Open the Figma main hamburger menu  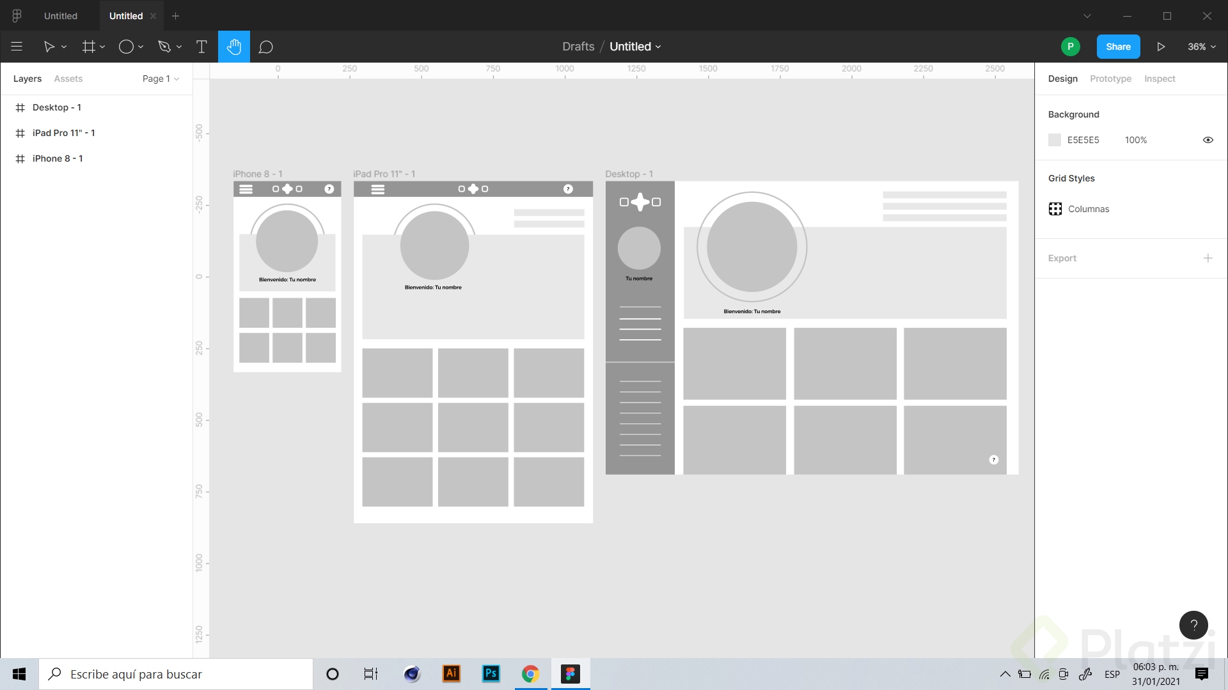click(x=17, y=47)
